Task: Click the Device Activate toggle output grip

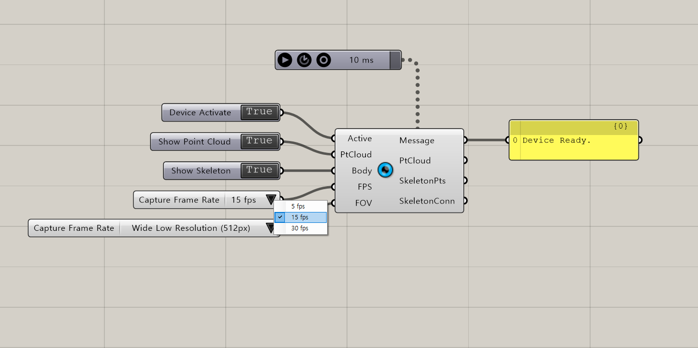Action: pyautogui.click(x=281, y=113)
